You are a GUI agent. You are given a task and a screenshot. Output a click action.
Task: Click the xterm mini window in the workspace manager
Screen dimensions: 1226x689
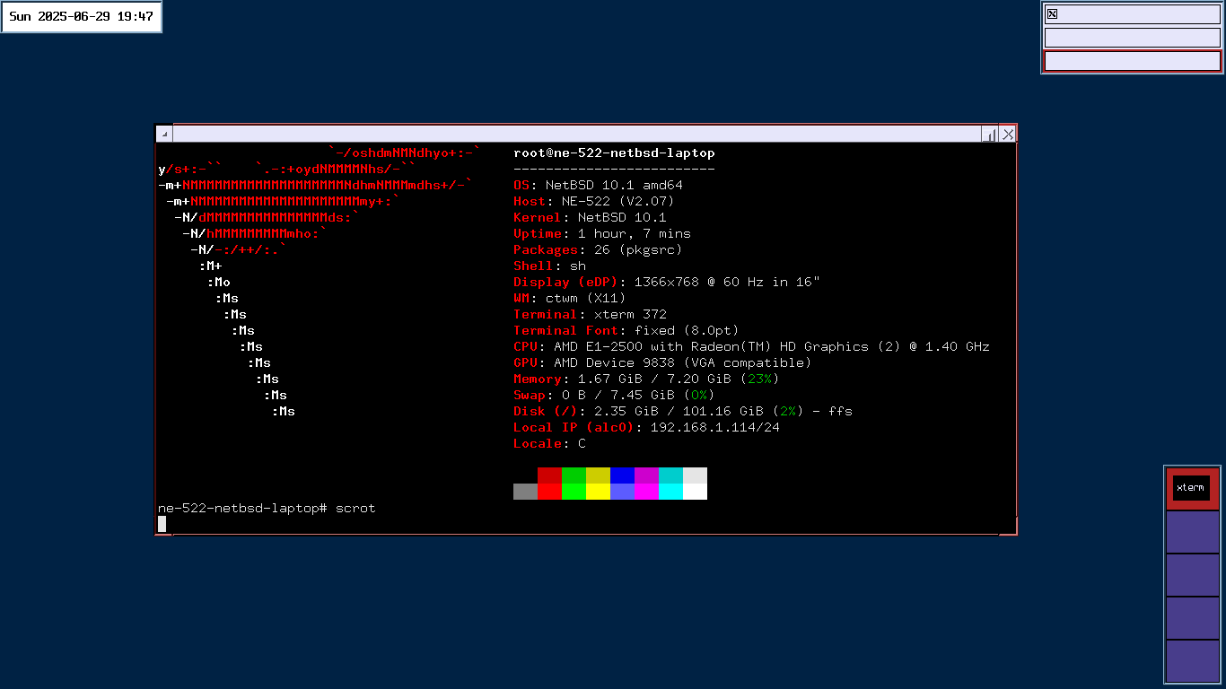click(x=1191, y=488)
